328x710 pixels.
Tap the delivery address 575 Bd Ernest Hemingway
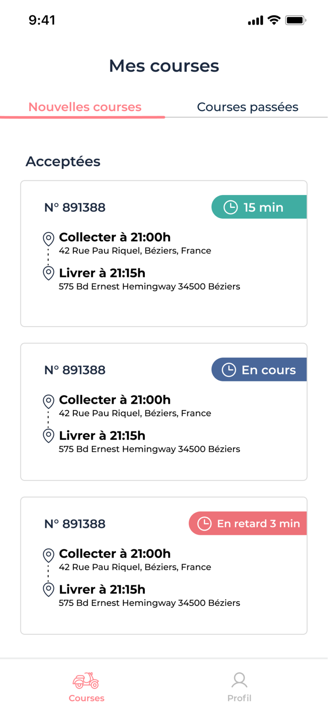(x=149, y=286)
